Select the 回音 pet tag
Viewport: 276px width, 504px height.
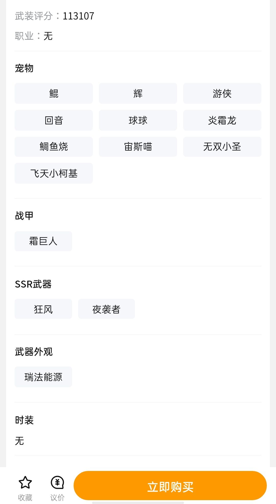[54, 120]
